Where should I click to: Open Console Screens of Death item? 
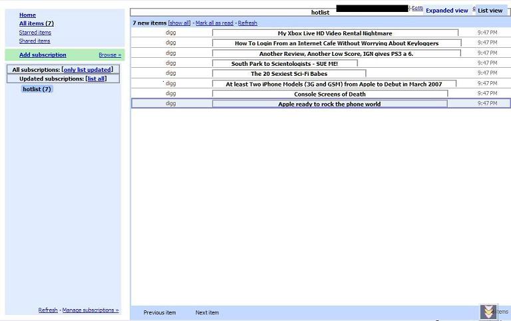click(x=330, y=94)
